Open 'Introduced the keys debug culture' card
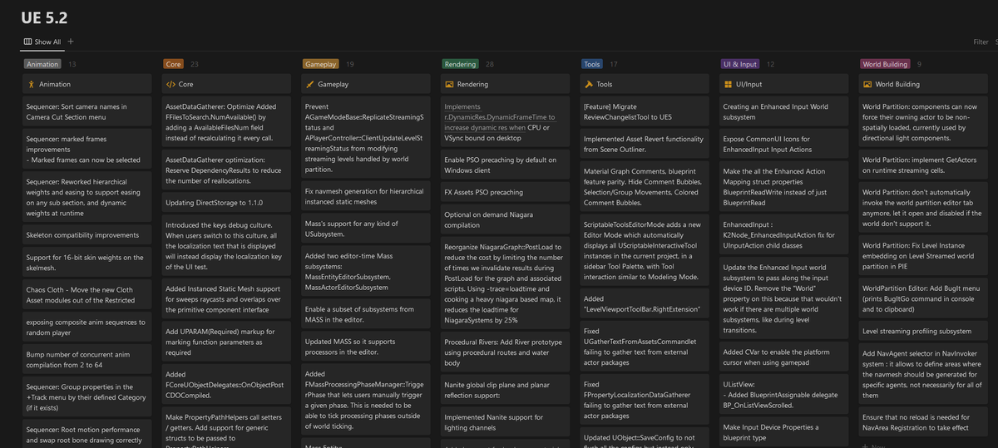Image resolution: width=998 pixels, height=448 pixels. 226,246
